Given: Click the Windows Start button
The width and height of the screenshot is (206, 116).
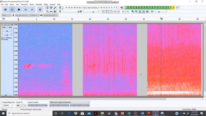Looking at the screenshot, I should click(x=3, y=113).
